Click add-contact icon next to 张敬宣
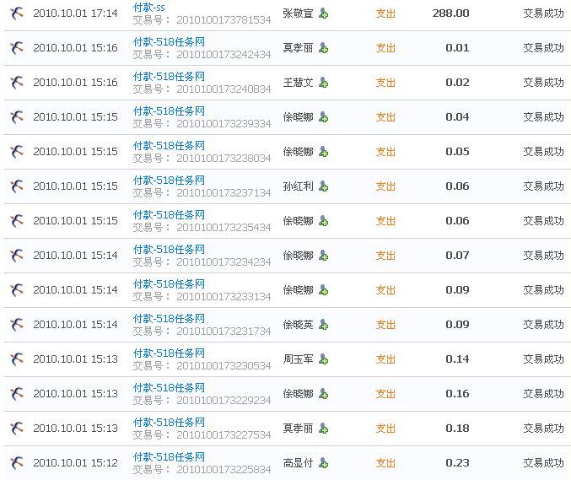 324,13
